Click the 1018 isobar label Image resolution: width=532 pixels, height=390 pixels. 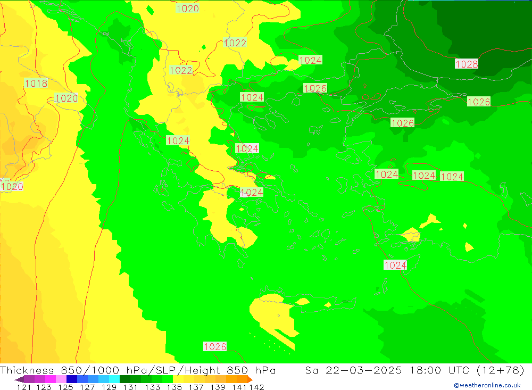36,83
